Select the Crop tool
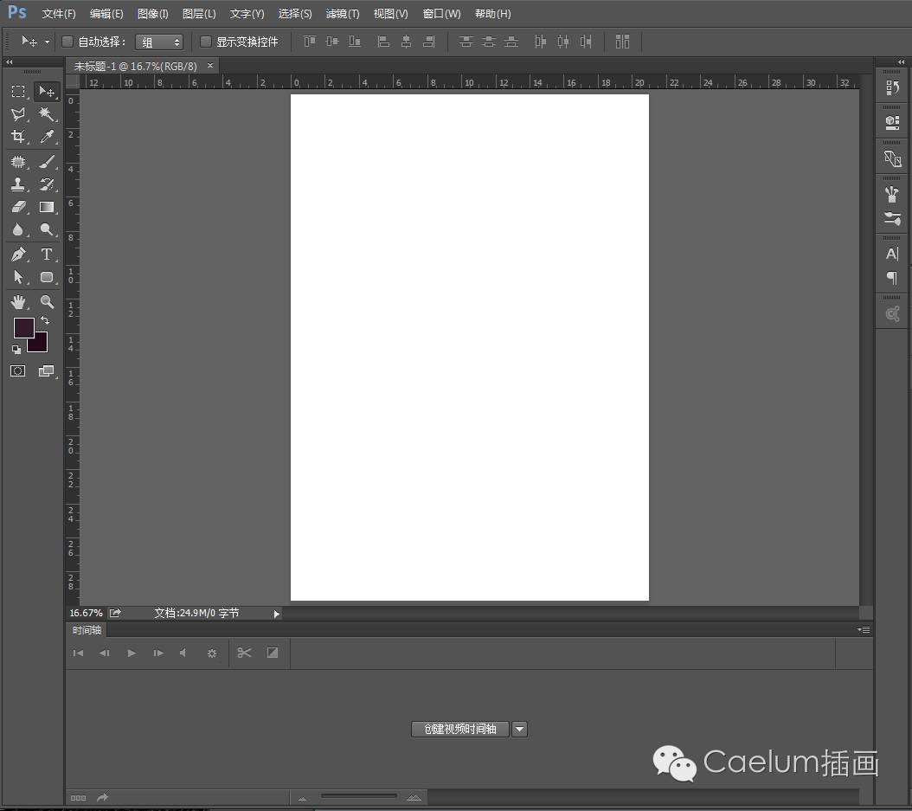The height and width of the screenshot is (811, 912). tap(17, 136)
